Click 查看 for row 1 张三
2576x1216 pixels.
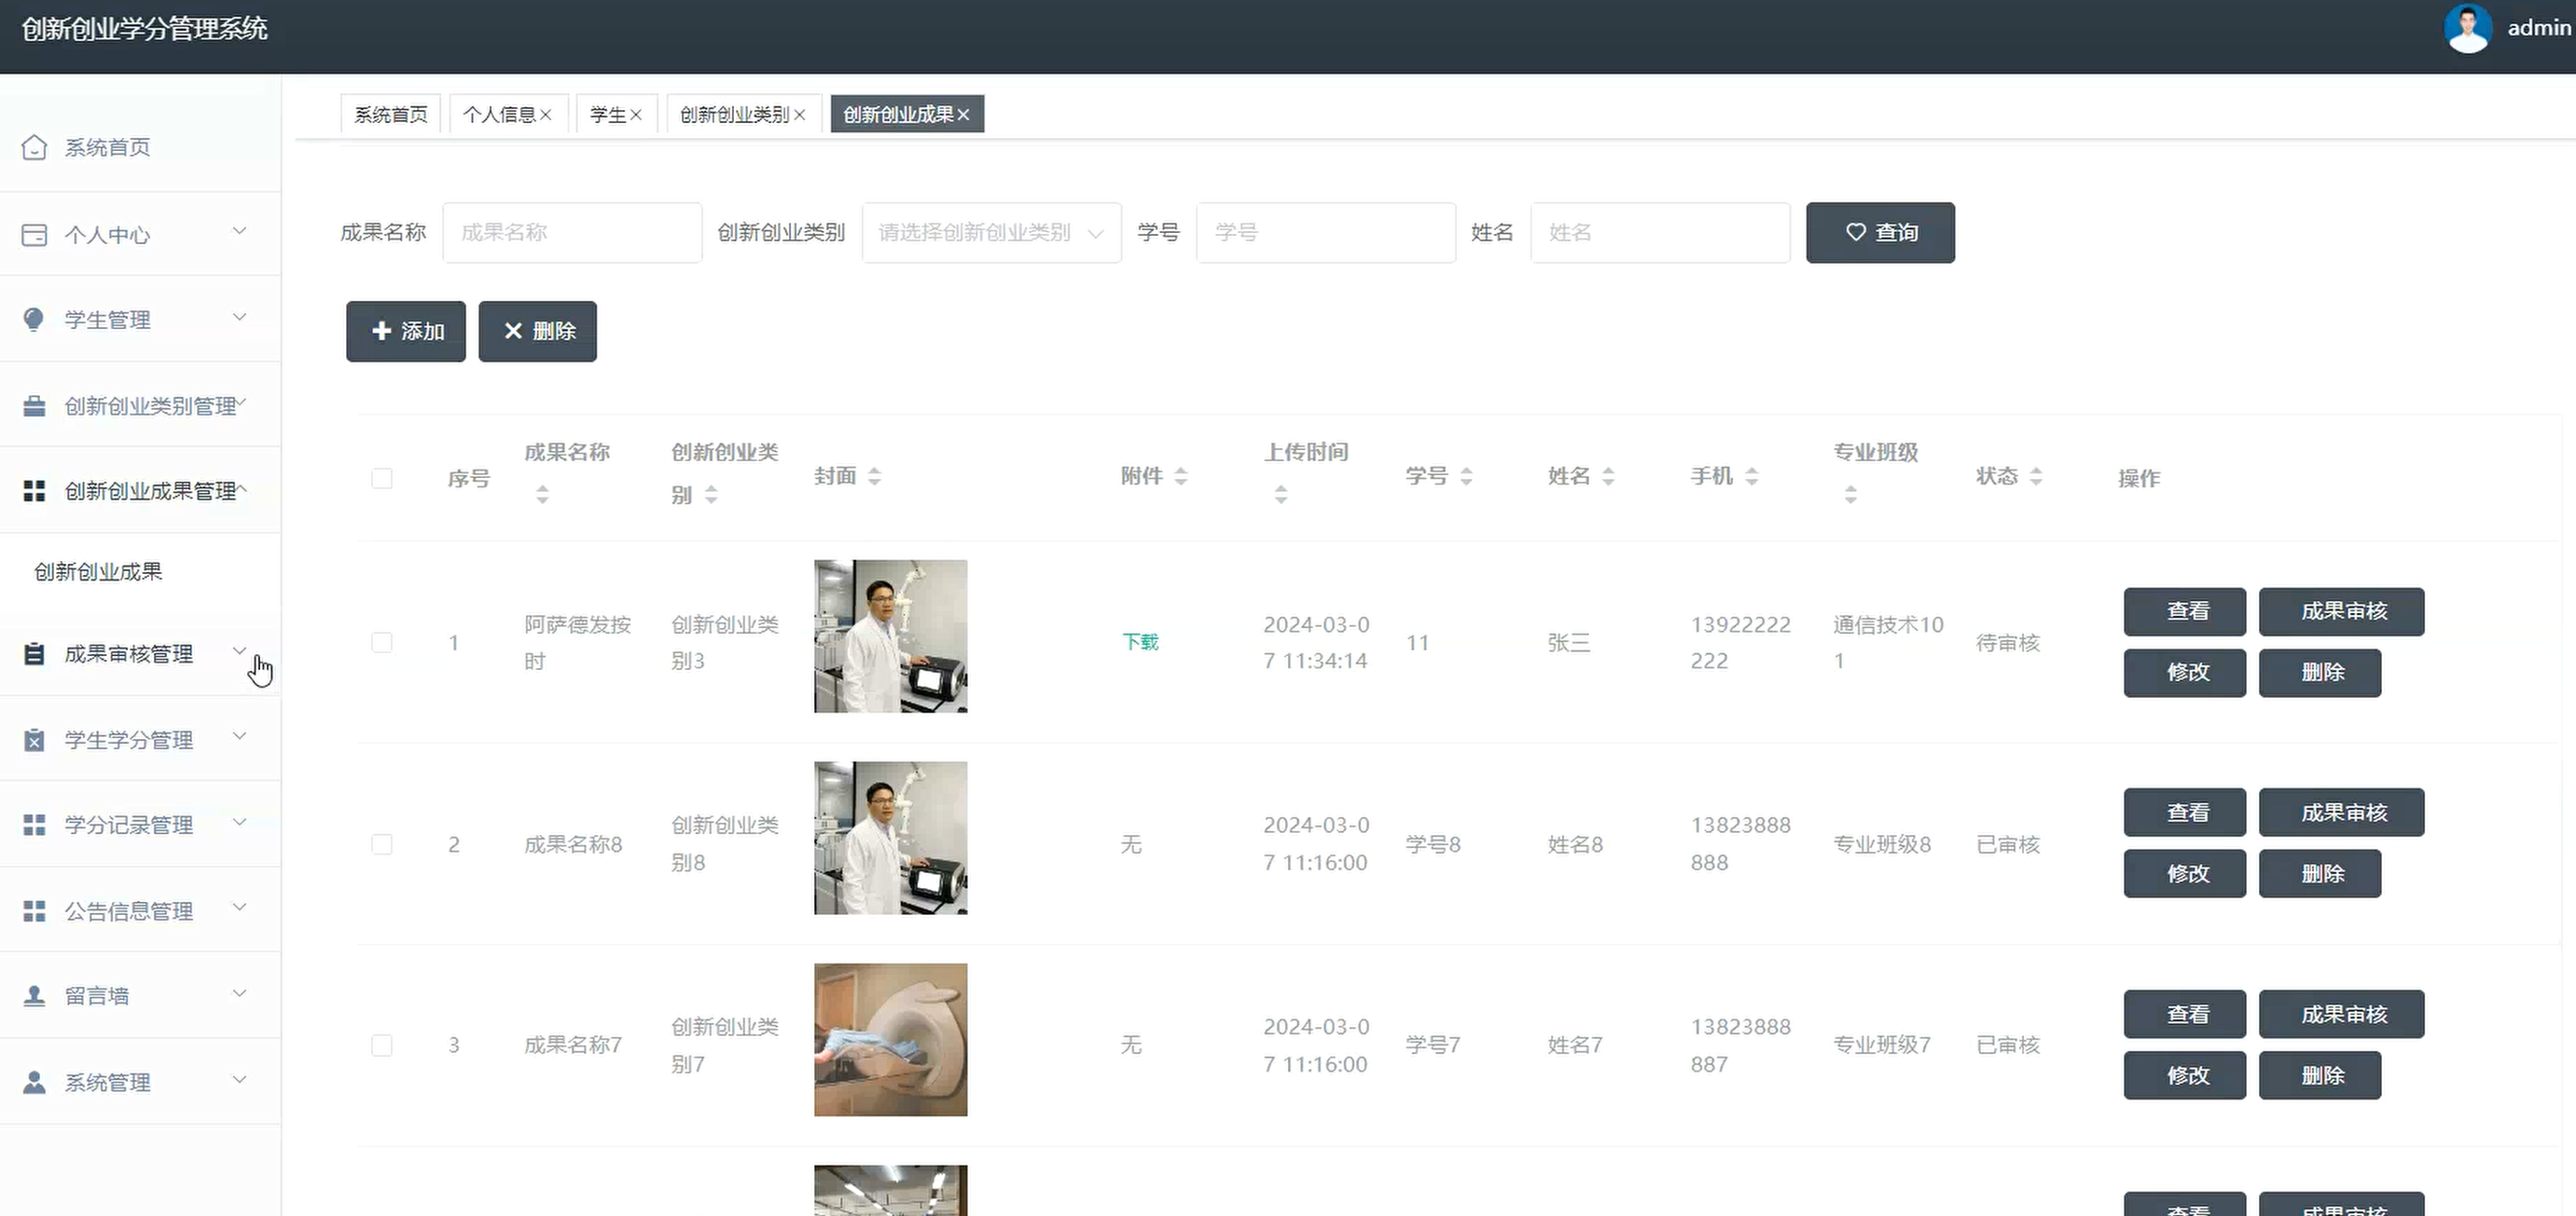pyautogui.click(x=2185, y=611)
